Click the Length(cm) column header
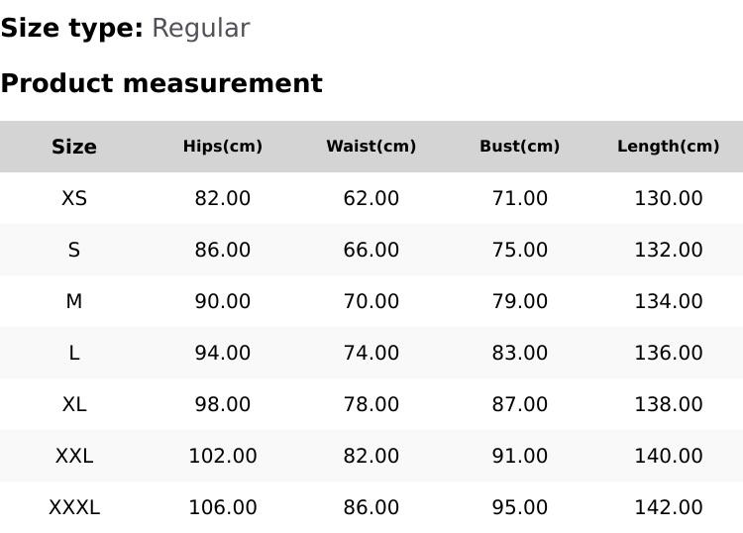Viewport: 743px width, 533px height. [x=669, y=147]
